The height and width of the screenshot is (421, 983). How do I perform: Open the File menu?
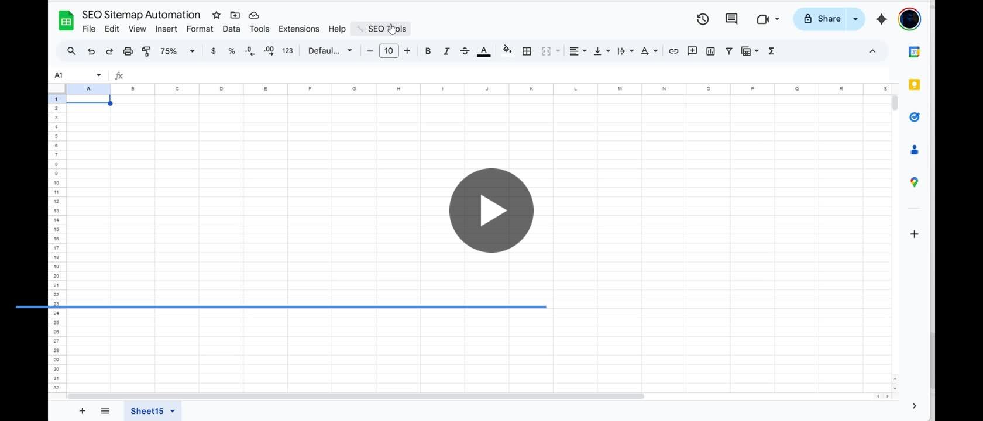(89, 29)
